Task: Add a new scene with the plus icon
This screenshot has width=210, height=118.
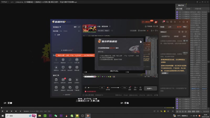Action: click(x=79, y=31)
